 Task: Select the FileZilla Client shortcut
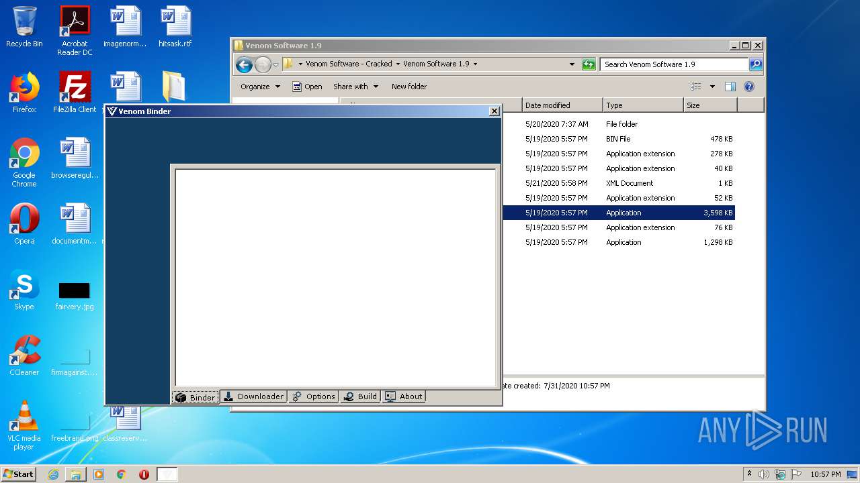click(x=75, y=93)
